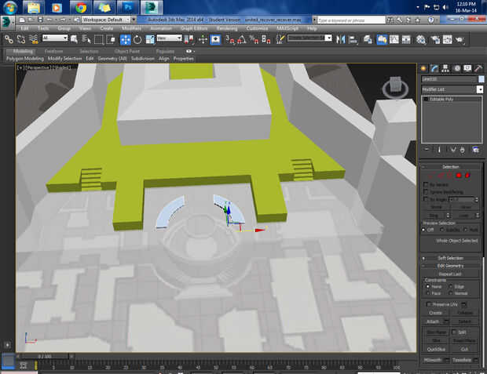Open the Rendering menu
487x374 pixels.
pos(226,28)
